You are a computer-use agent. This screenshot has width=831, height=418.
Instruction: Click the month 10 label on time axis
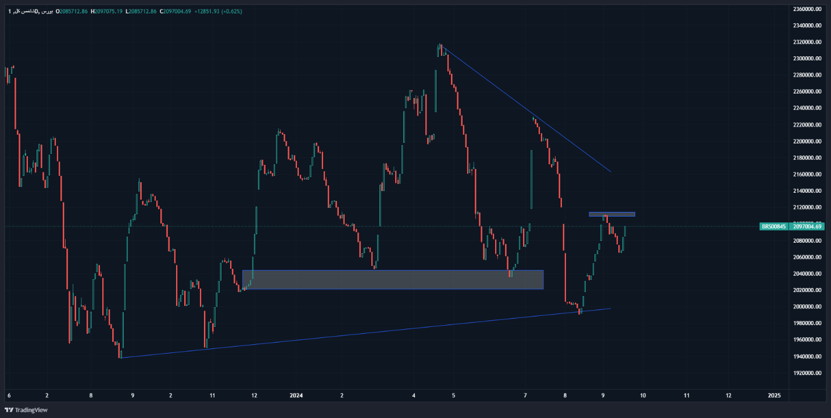(643, 395)
